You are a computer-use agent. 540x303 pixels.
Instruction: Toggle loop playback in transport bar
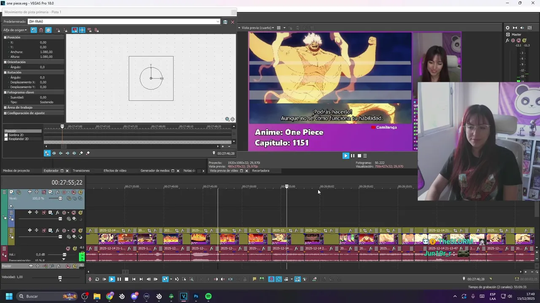(97, 279)
